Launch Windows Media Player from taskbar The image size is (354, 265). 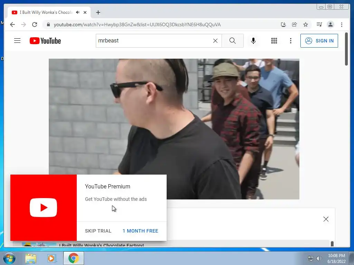coord(52,258)
